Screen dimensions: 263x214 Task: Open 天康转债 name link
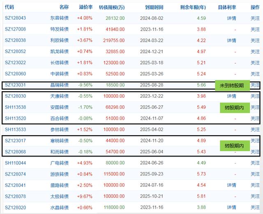(60, 96)
